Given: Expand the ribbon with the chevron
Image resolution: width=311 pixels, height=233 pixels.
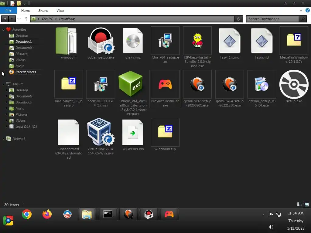Looking at the screenshot, I should (301, 11).
